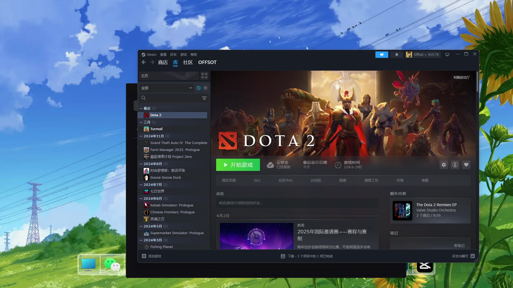Toggle ready-to-play filter icon
513x288 pixels.
tap(205, 88)
